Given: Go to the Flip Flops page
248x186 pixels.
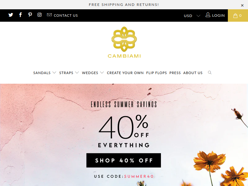Looking at the screenshot, I should (x=157, y=73).
